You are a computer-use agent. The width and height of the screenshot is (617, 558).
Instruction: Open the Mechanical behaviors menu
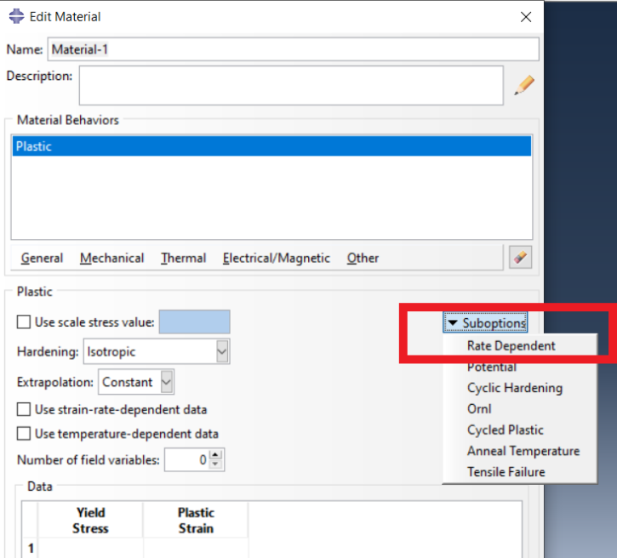(111, 258)
